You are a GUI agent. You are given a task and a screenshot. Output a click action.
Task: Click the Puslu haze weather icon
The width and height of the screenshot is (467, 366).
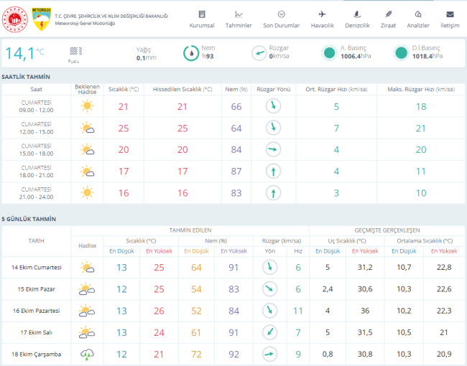[x=75, y=51]
